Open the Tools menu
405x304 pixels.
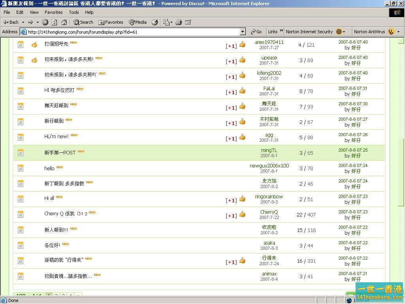74,12
